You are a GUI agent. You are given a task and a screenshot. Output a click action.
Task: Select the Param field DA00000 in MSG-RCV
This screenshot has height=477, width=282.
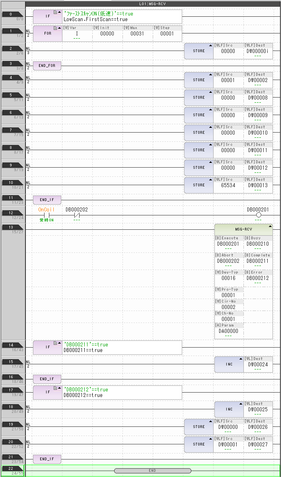click(x=228, y=331)
